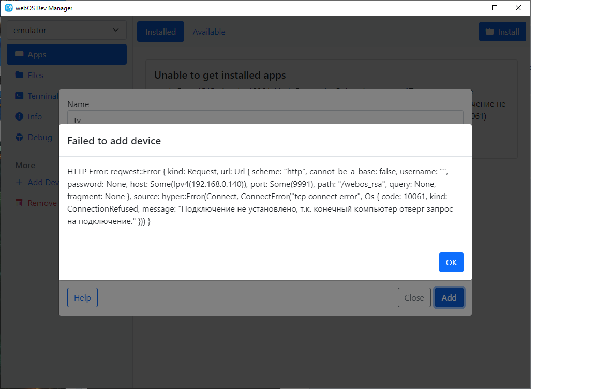Click the Info circle icon
Image resolution: width=596 pixels, height=389 pixels.
pyautogui.click(x=19, y=116)
